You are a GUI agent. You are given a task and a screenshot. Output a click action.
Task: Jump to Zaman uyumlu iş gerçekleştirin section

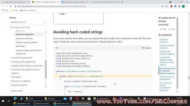pyautogui.click(x=167, y=78)
